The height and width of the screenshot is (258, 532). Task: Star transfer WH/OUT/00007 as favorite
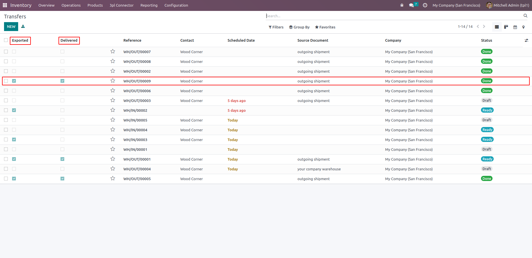tap(113, 51)
